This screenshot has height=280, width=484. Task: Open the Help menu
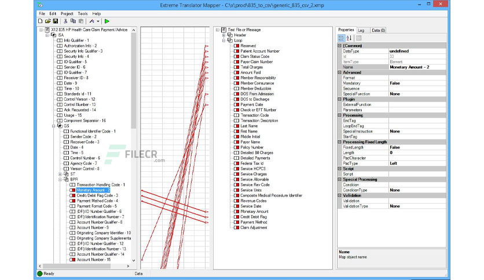(96, 13)
